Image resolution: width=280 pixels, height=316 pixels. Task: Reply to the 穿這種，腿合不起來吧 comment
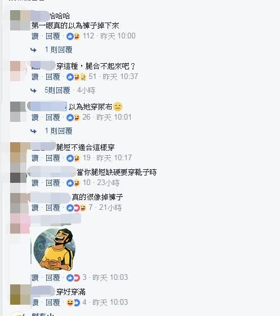53,77
